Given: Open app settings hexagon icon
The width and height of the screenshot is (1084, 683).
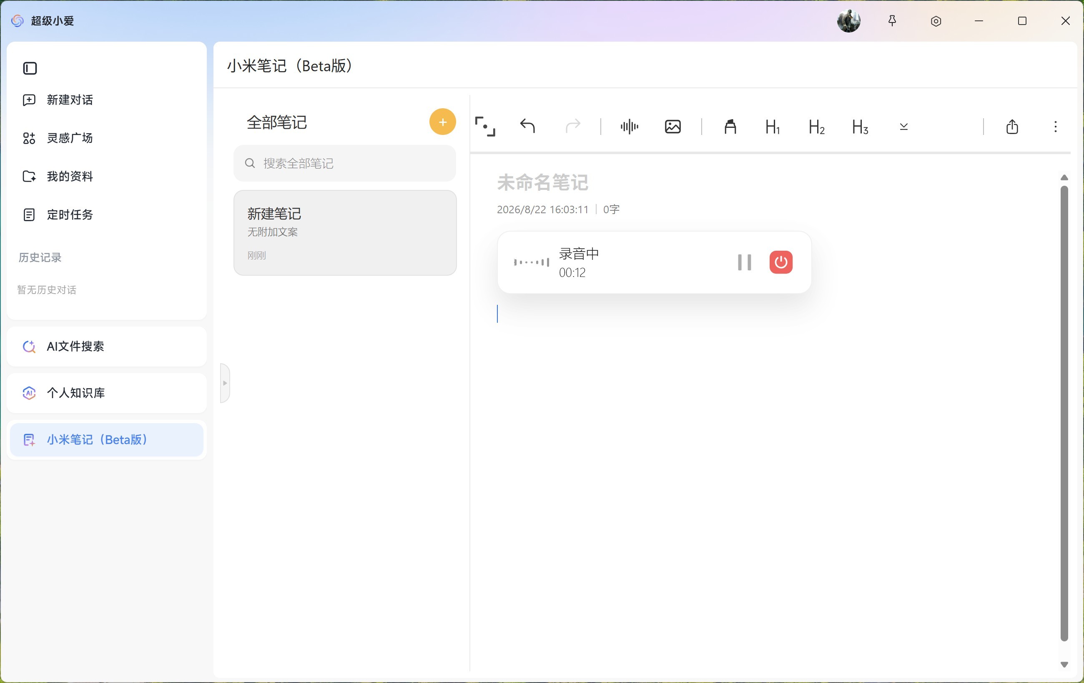Looking at the screenshot, I should pos(936,21).
